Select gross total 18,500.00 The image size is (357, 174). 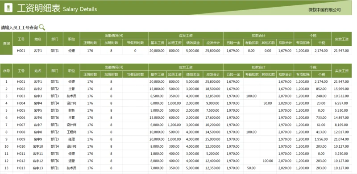(213, 89)
